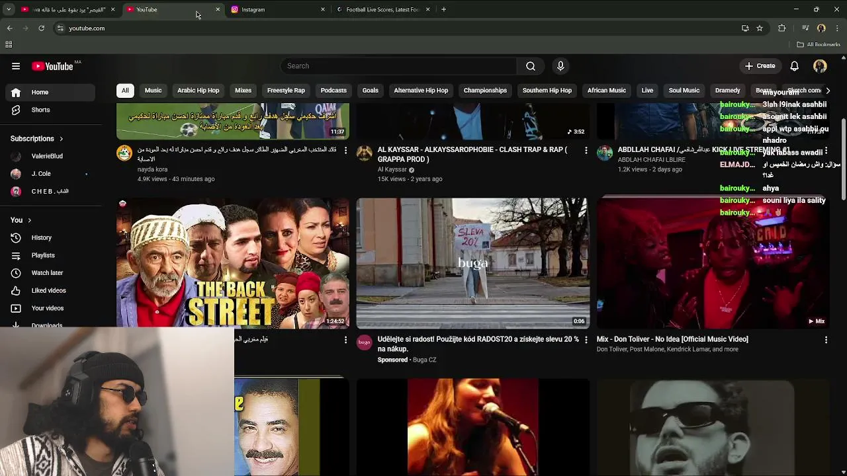Open more options for Don Toliver mix

coord(826,340)
